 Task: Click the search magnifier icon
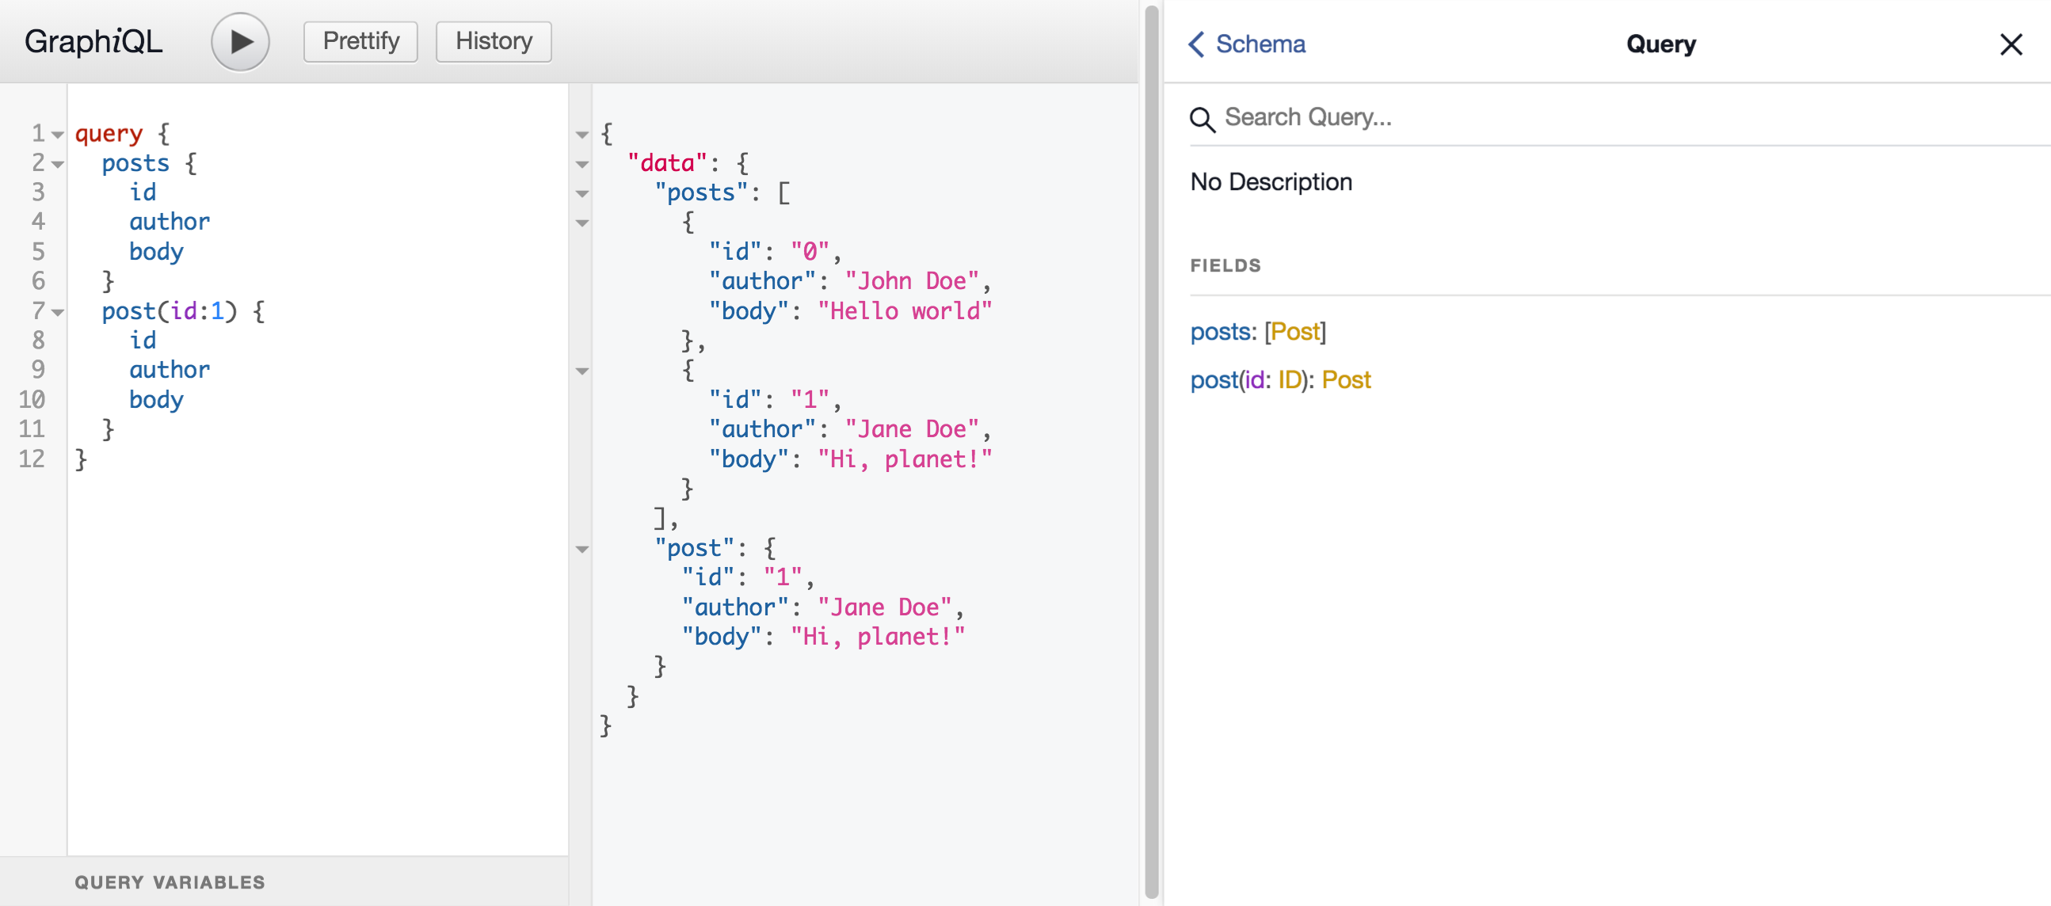pos(1202,120)
